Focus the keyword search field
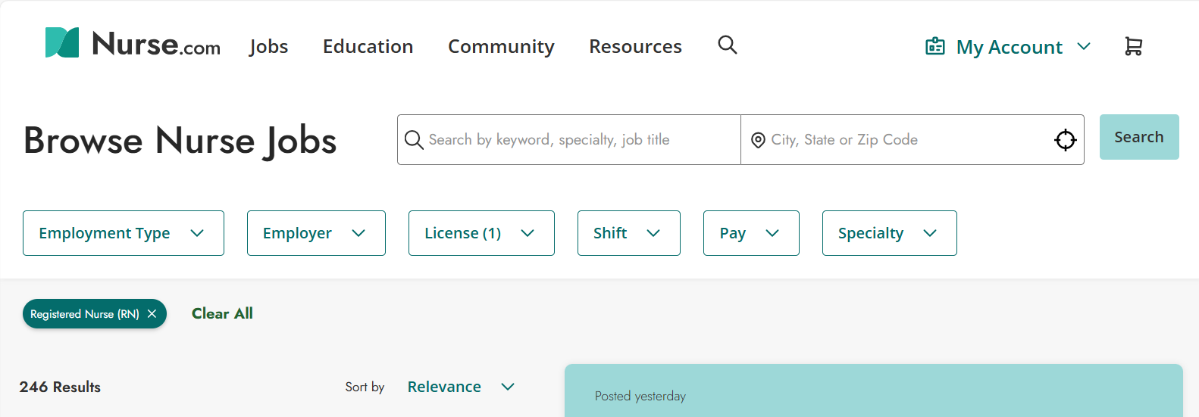1199x417 pixels. pos(569,139)
